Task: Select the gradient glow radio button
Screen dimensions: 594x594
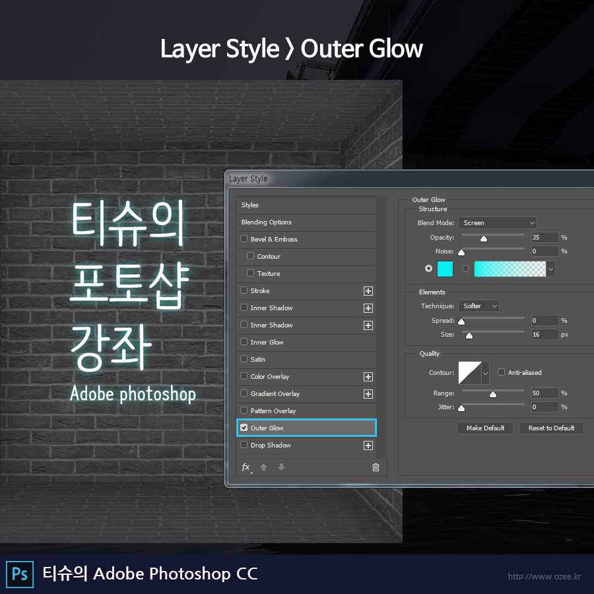Action: point(466,269)
